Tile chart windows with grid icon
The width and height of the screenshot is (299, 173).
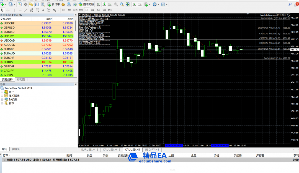click(128, 4)
